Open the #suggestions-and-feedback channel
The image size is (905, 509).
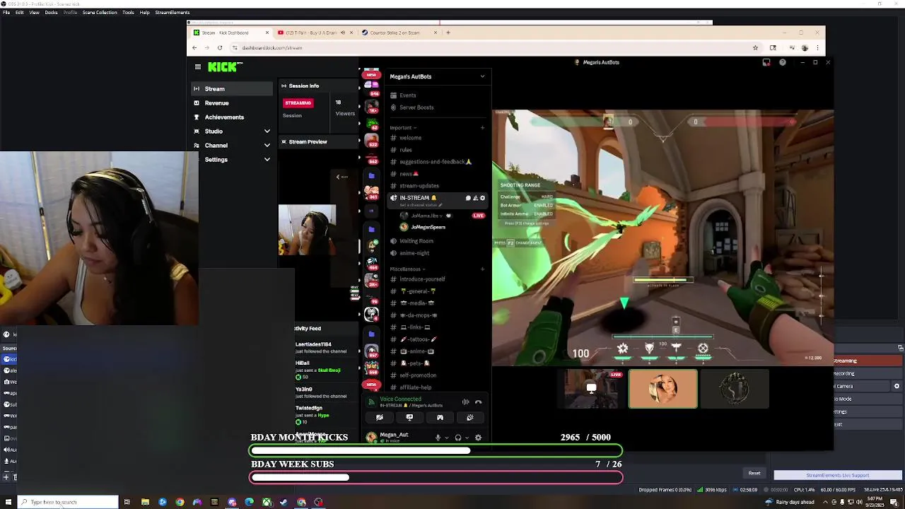pos(437,162)
